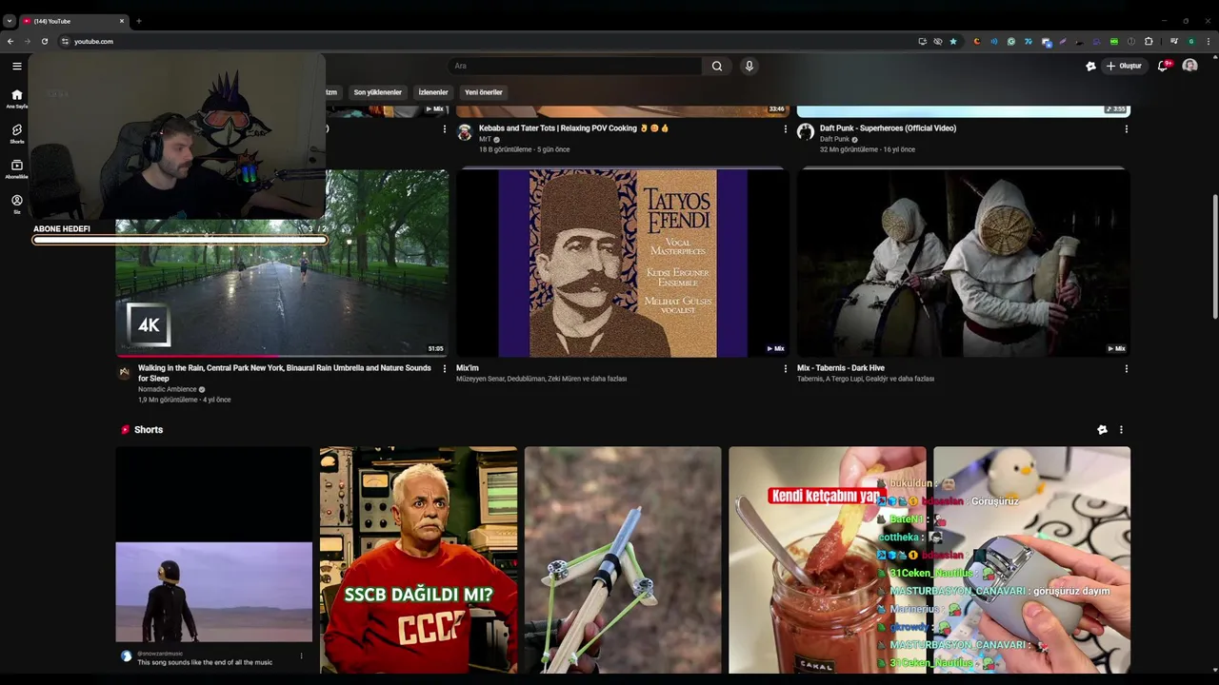Open Kebabs and Tater Tots video title

point(574,128)
